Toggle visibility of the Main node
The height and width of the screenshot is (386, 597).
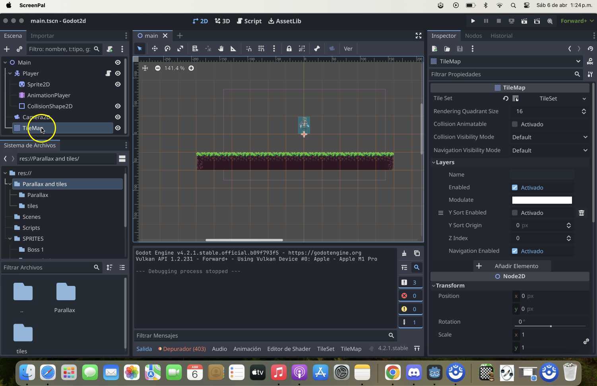pos(118,62)
